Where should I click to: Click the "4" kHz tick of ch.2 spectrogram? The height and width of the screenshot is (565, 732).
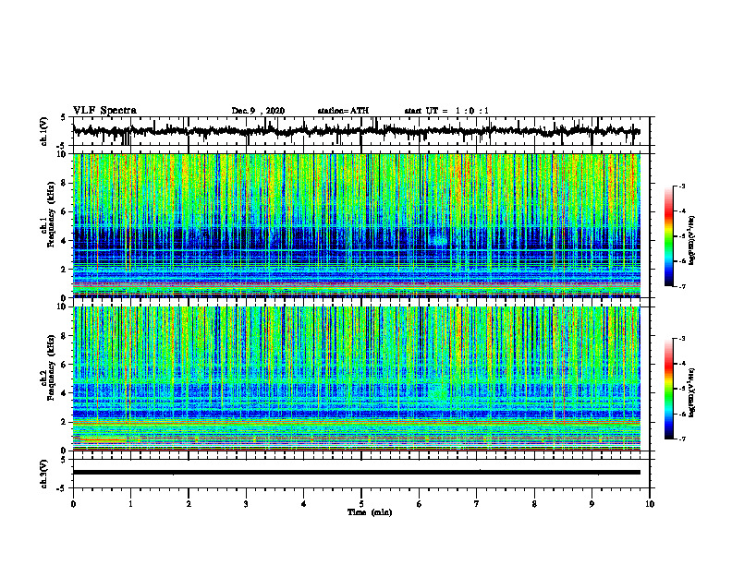(66, 393)
